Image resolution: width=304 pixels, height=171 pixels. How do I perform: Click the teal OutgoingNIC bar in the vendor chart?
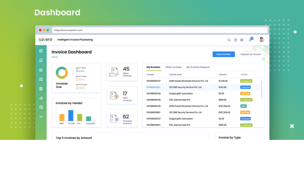(88, 119)
